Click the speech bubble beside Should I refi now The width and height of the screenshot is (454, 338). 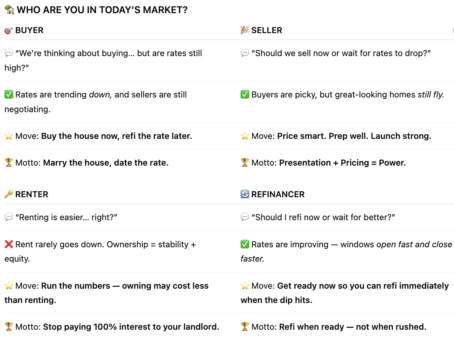click(x=245, y=217)
